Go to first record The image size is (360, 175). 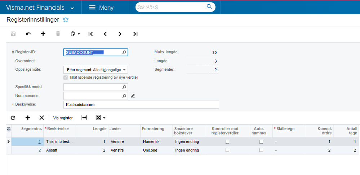[90, 34]
